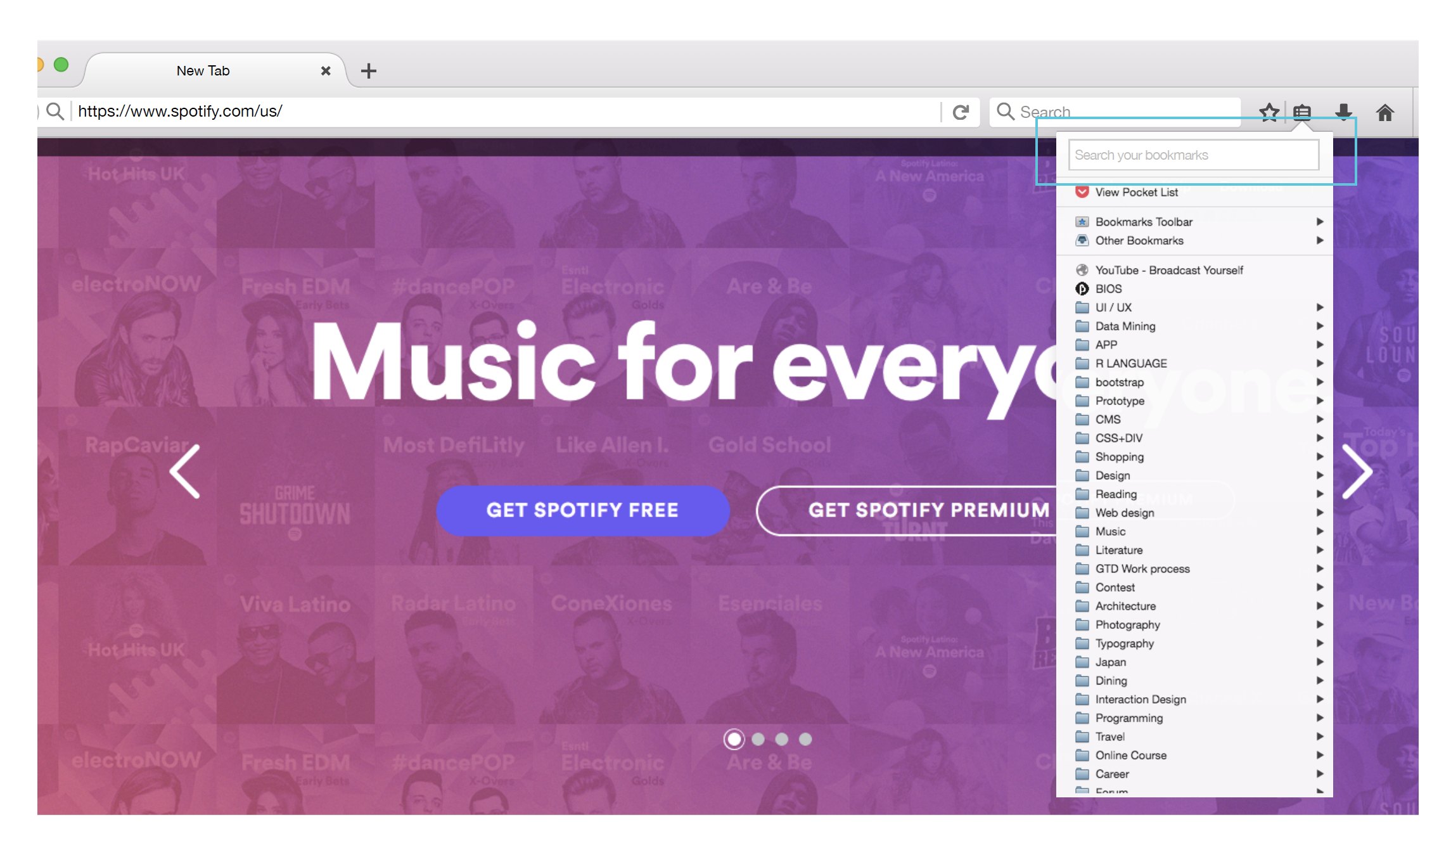The width and height of the screenshot is (1451, 862).
Task: Open YouTube - Broadcast Yourself bookmark
Action: (x=1168, y=271)
